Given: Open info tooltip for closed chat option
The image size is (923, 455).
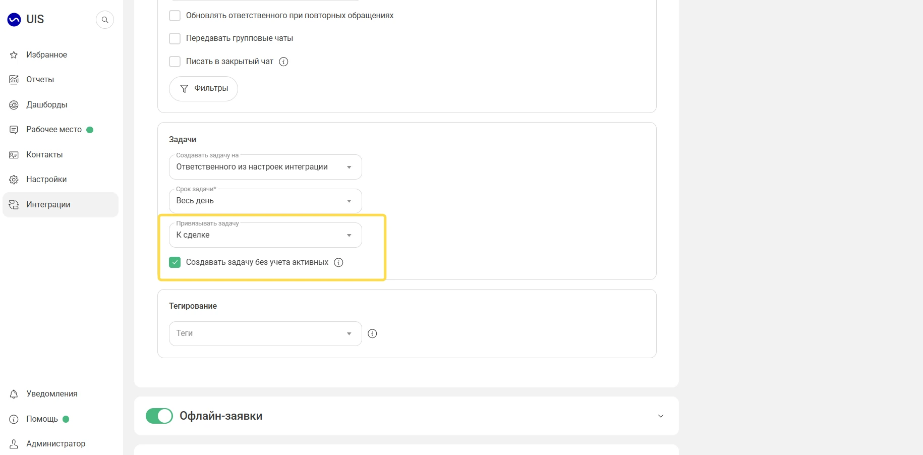Looking at the screenshot, I should pyautogui.click(x=284, y=62).
